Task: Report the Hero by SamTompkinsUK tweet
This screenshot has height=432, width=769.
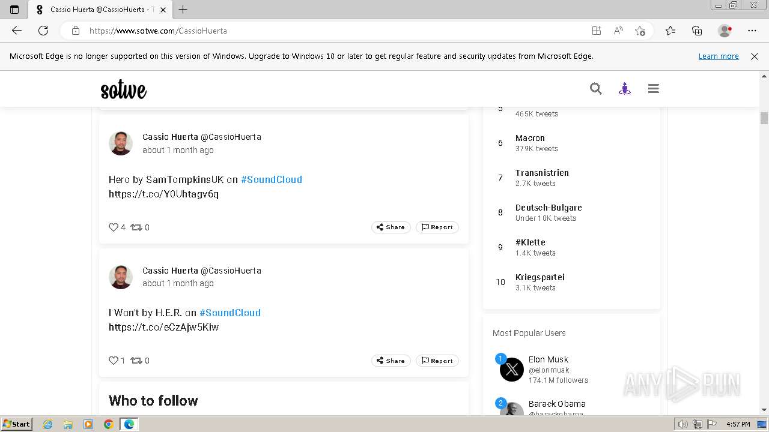Action: point(437,227)
